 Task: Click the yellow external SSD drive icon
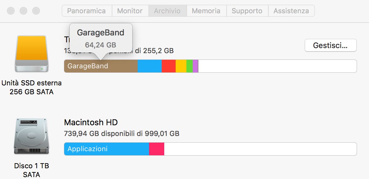(32, 54)
